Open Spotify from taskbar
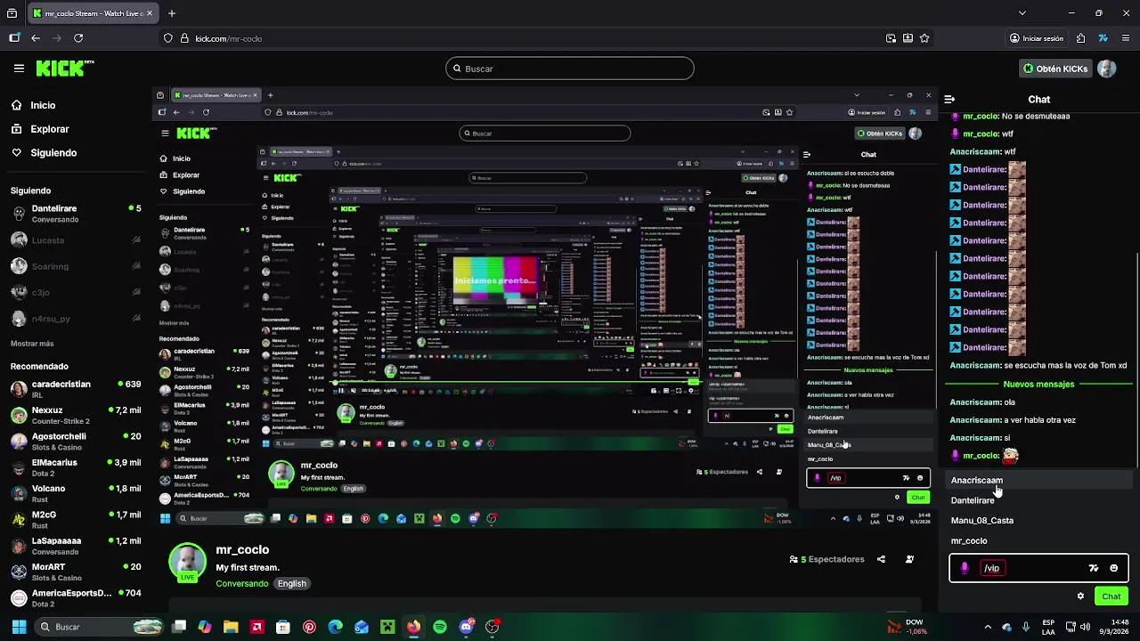The height and width of the screenshot is (641, 1140). point(439,627)
